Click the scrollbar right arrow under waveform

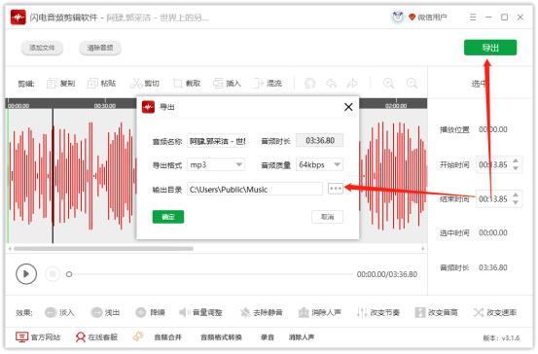[x=422, y=249]
